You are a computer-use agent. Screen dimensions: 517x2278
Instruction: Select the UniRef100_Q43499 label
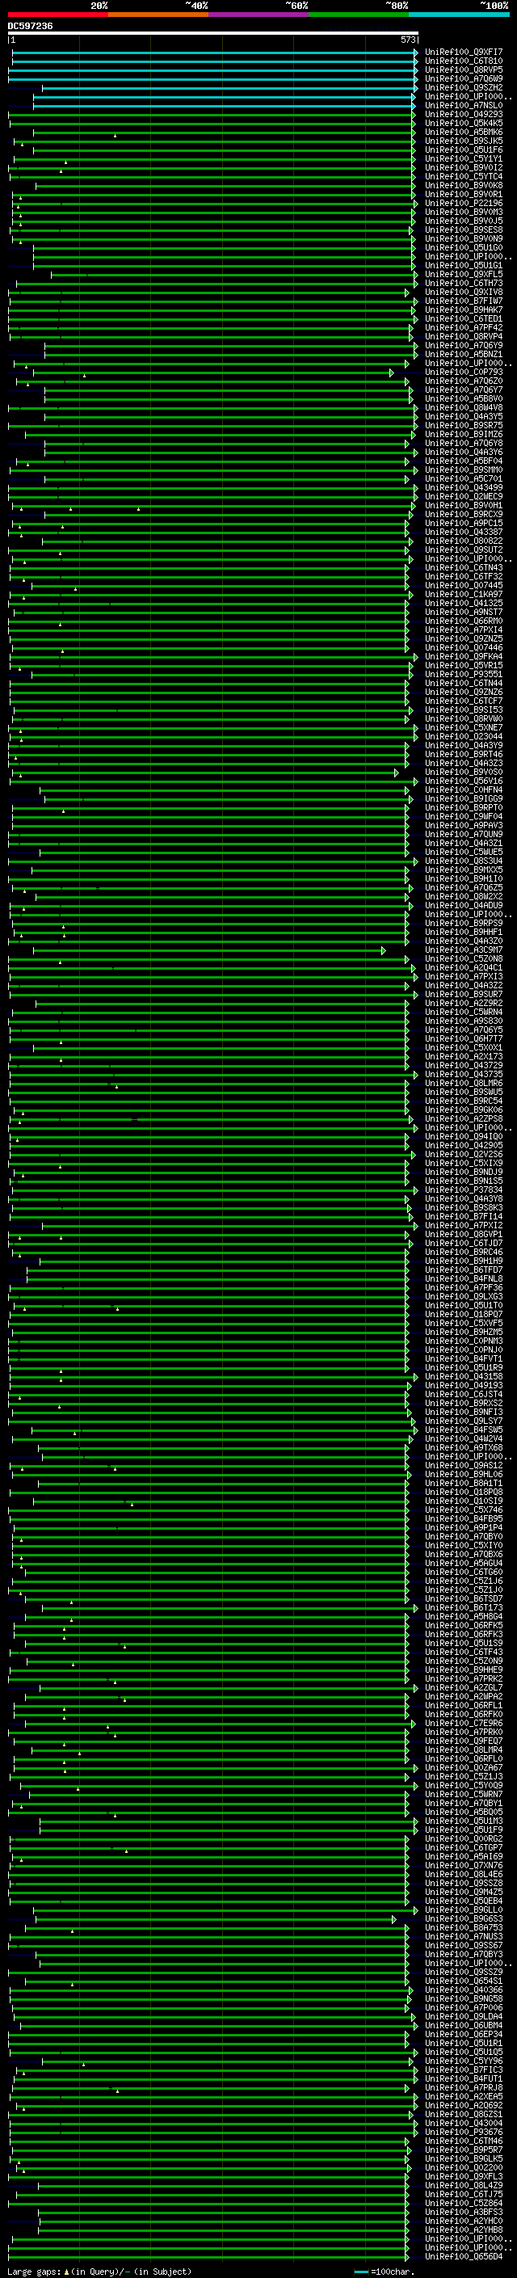(464, 487)
